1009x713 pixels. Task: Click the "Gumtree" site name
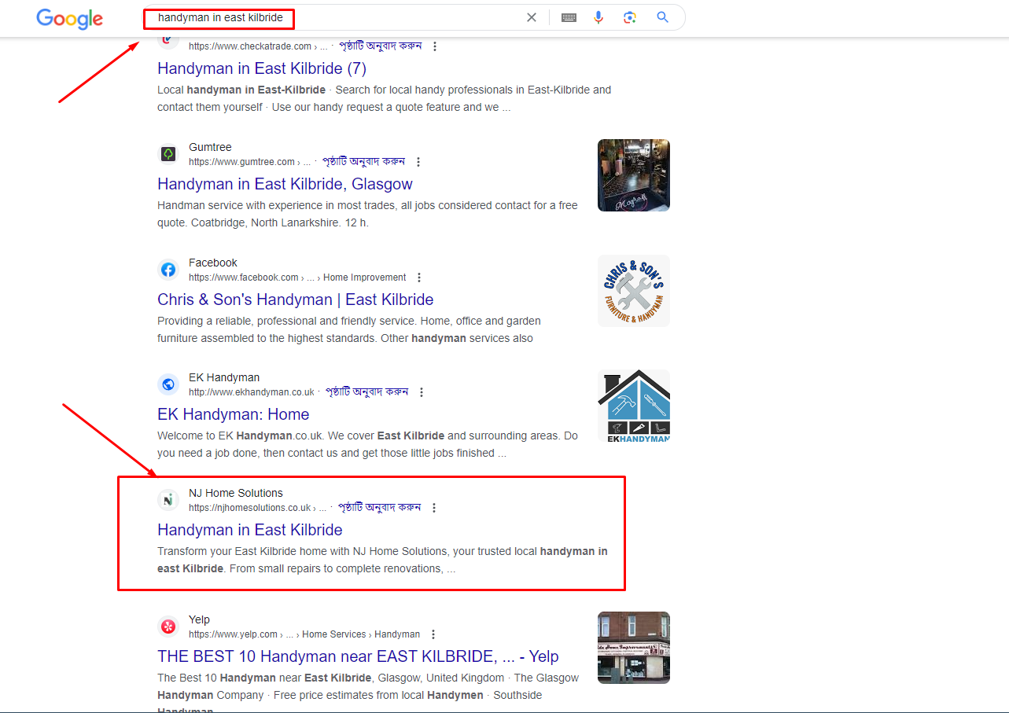(x=210, y=147)
